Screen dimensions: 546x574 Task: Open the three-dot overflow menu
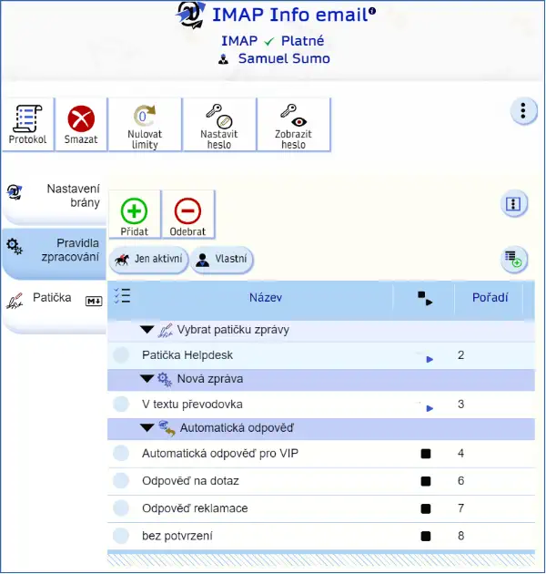click(x=523, y=110)
